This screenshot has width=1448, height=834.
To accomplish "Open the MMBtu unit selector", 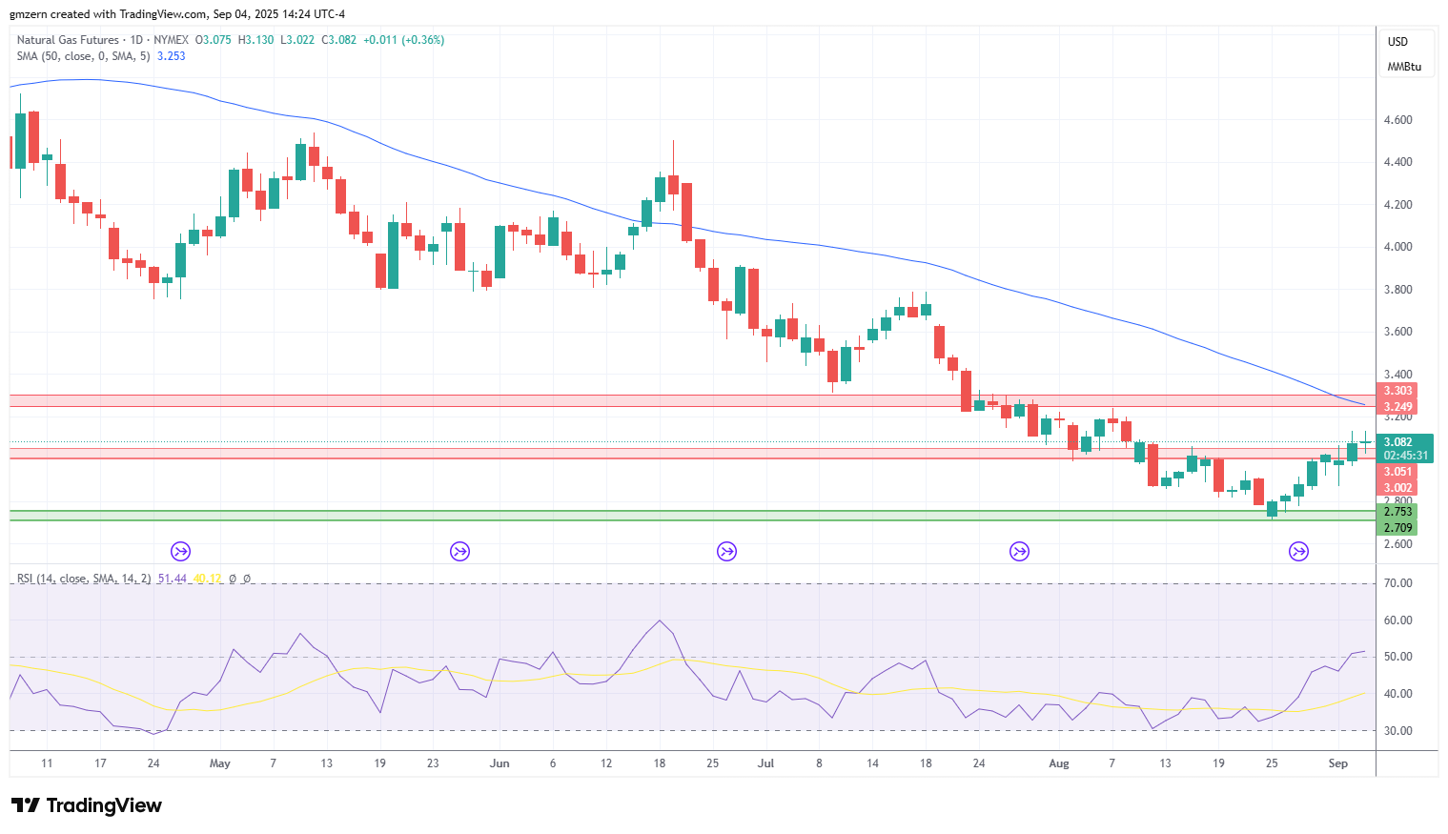I will coord(1404,67).
